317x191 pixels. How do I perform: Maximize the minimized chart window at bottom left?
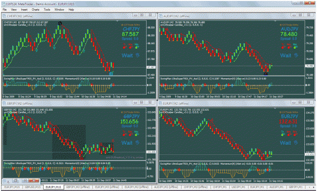pyautogui.click(x=25, y=180)
